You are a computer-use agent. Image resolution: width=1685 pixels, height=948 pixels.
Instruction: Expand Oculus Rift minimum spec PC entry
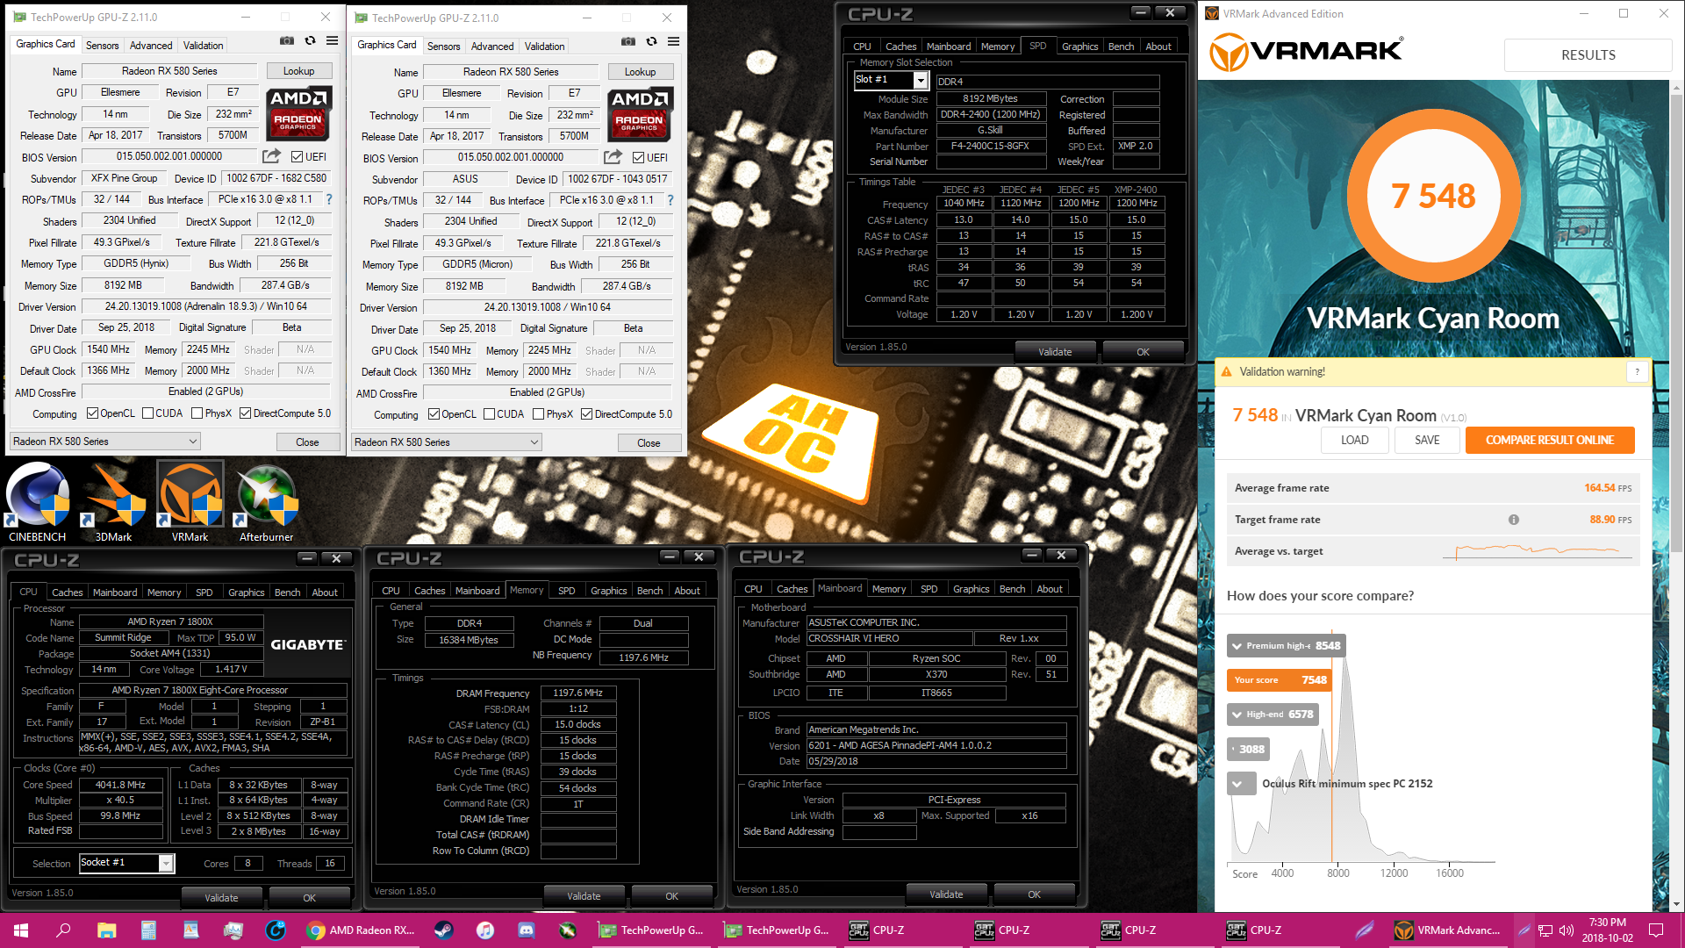click(1242, 783)
